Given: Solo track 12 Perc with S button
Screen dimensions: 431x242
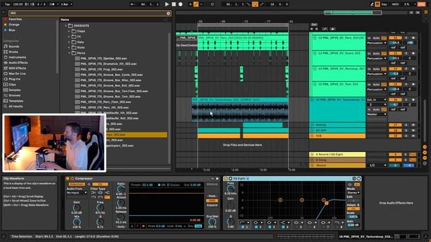Looking at the screenshot, I should coord(406,38).
